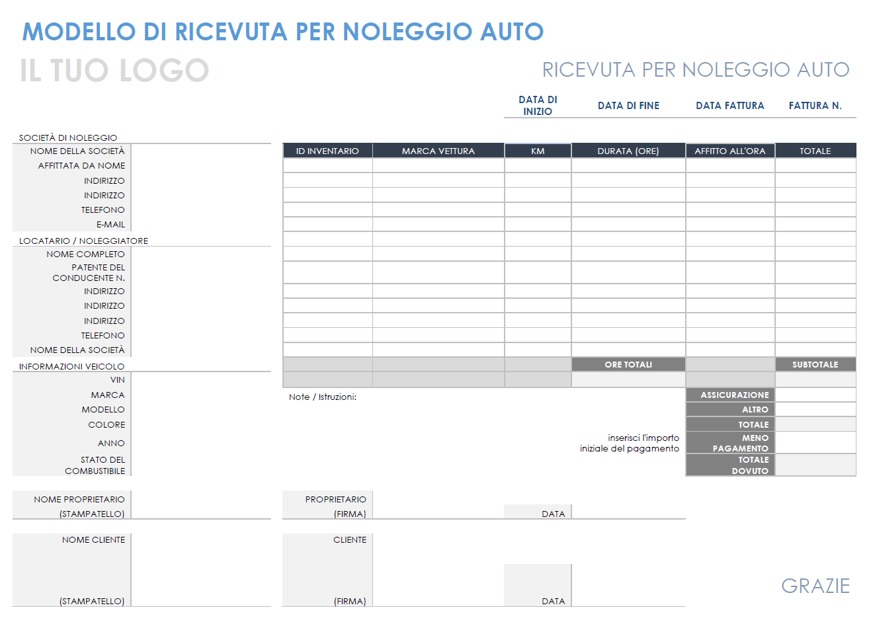Screen dimensions: 871x628
Task: Click the input cell beside NOME CLIENTE
Action: tap(201, 570)
